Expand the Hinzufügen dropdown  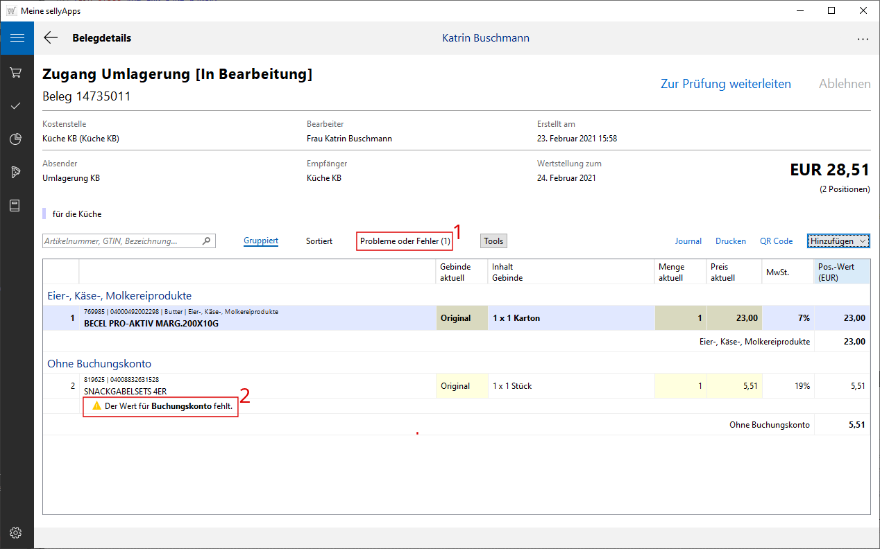838,241
